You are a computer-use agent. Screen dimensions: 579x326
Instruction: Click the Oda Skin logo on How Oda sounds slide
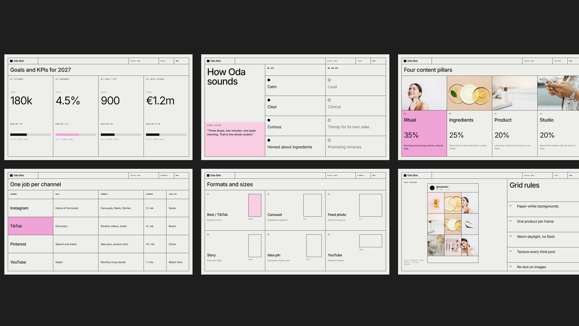[214, 61]
